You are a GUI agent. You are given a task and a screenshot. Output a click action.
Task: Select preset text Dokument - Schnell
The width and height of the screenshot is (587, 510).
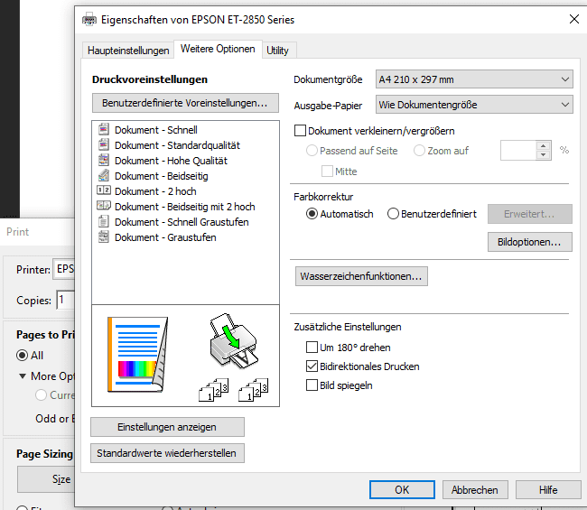click(x=155, y=130)
